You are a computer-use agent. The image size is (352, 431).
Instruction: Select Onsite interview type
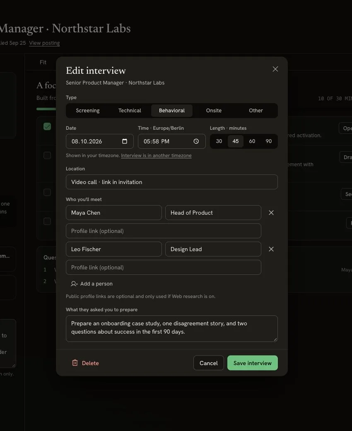(214, 111)
